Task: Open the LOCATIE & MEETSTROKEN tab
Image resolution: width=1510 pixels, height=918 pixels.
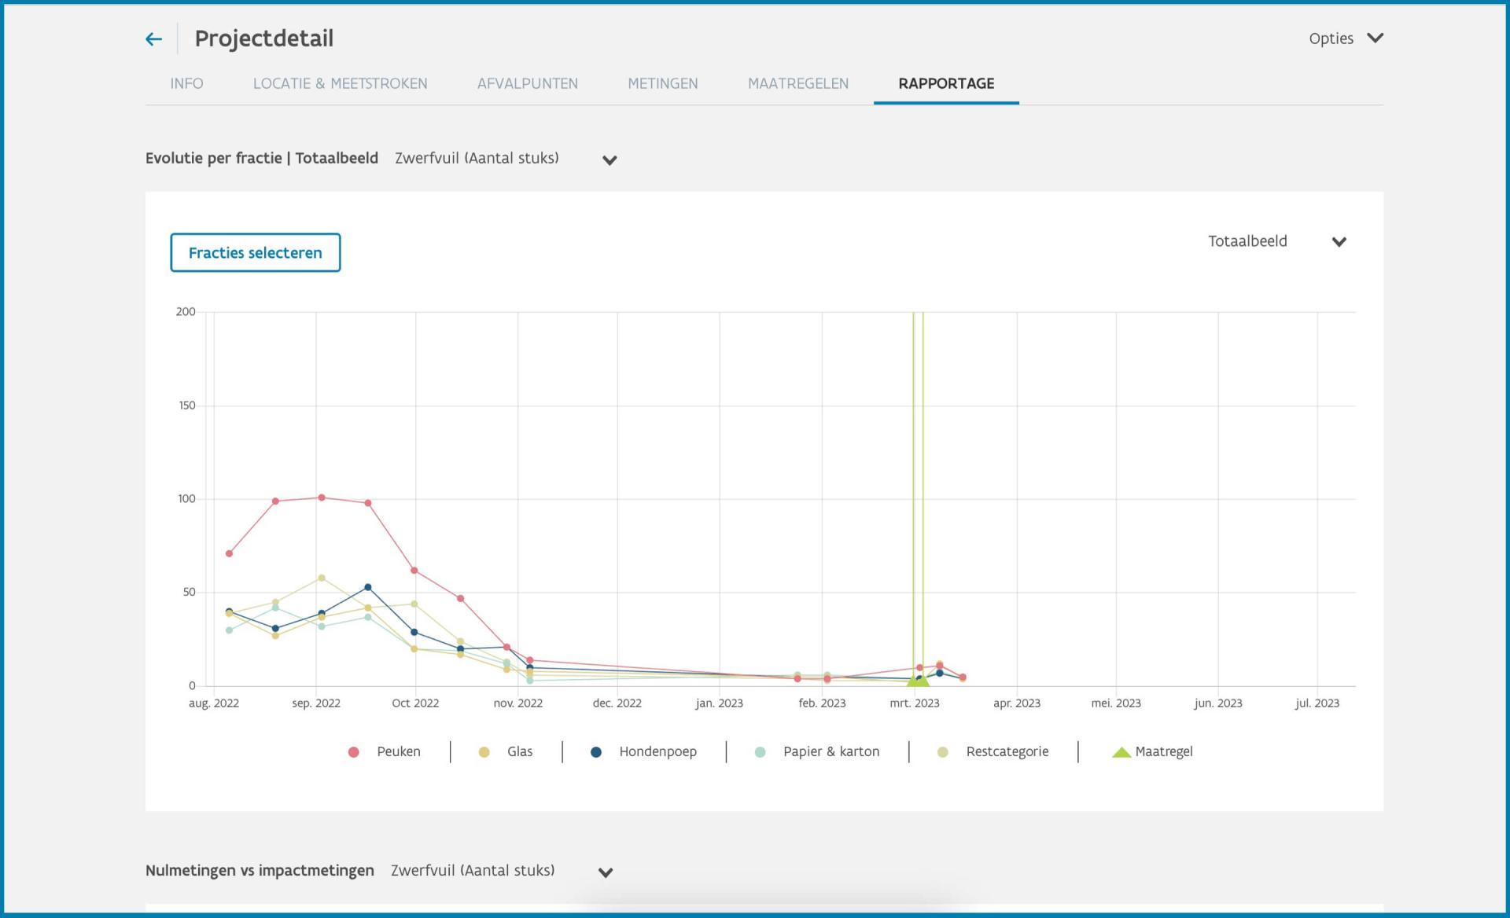Action: click(x=340, y=83)
